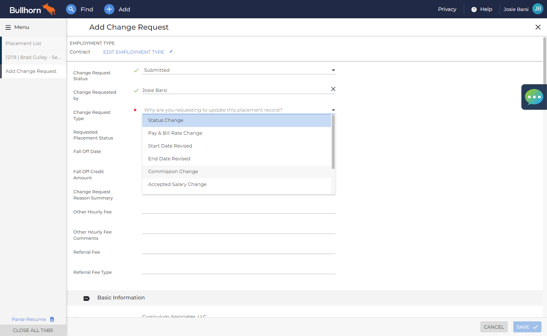Screen dimensions: 547x336
Task: Choose End Date Revised option
Action: (236, 159)
